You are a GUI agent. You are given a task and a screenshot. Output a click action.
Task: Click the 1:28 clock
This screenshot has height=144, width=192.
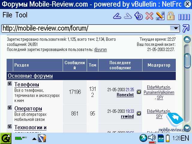click(x=176, y=138)
